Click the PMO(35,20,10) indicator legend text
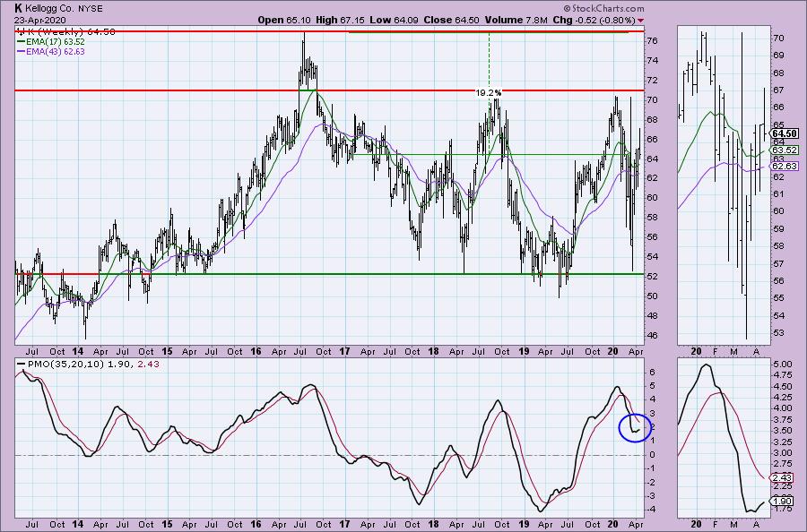 (65, 364)
